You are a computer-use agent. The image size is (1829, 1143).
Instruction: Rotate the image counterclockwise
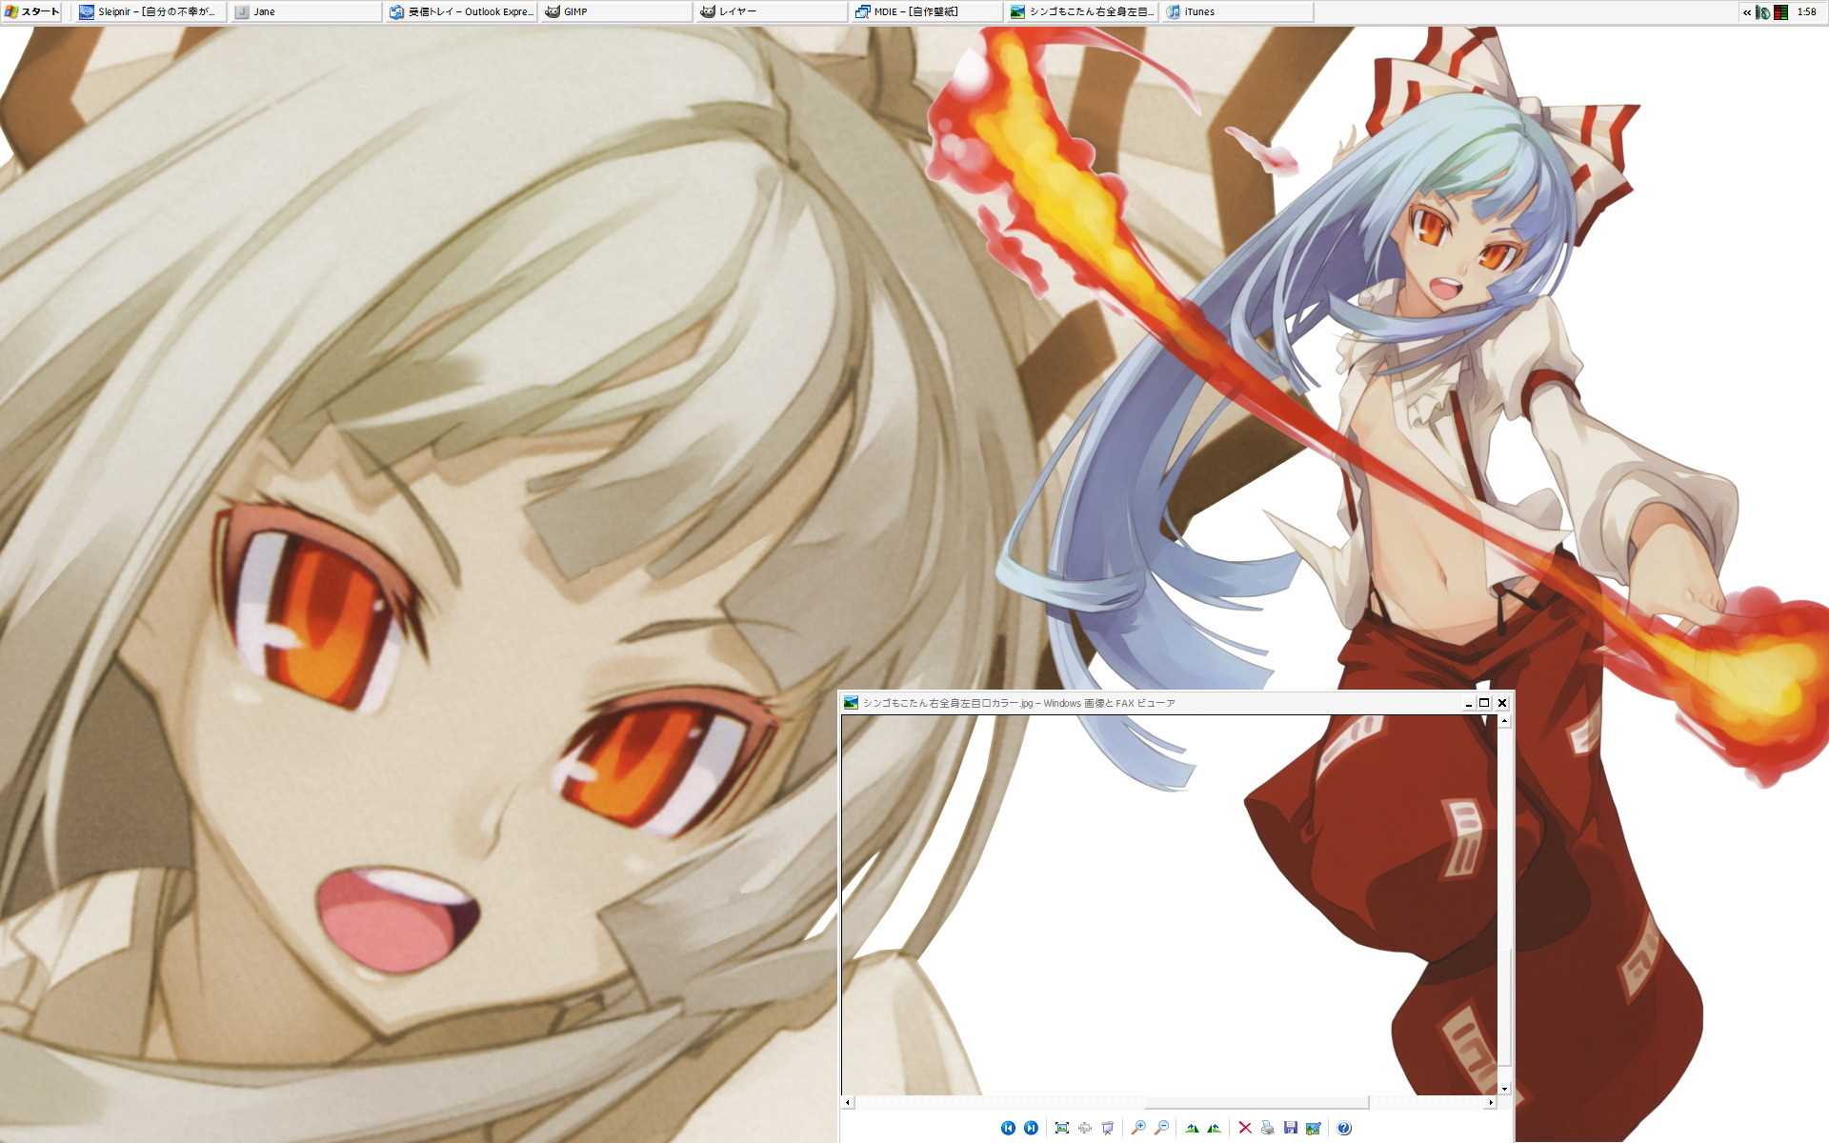click(x=1214, y=1128)
